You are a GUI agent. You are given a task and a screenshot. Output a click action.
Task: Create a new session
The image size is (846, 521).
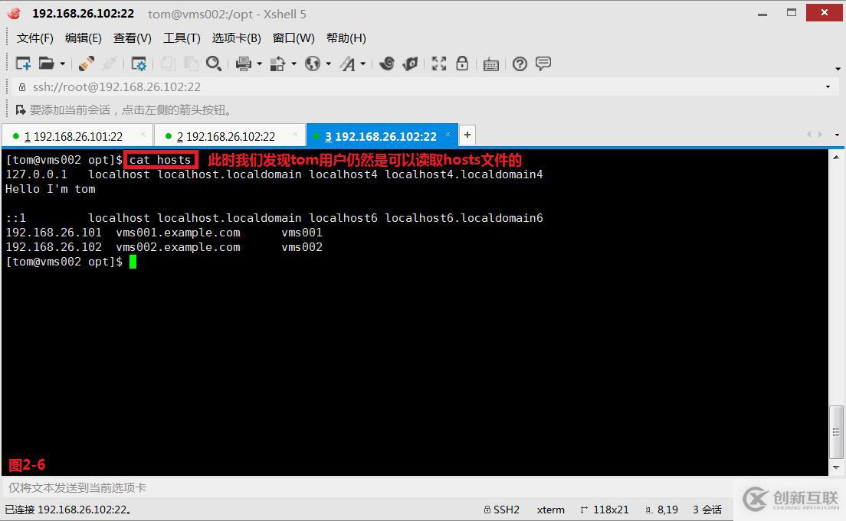coord(23,63)
